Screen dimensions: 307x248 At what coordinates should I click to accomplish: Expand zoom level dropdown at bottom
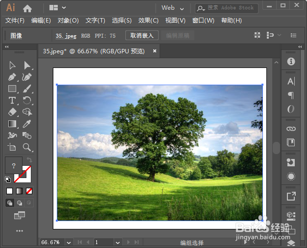pyautogui.click(x=69, y=243)
